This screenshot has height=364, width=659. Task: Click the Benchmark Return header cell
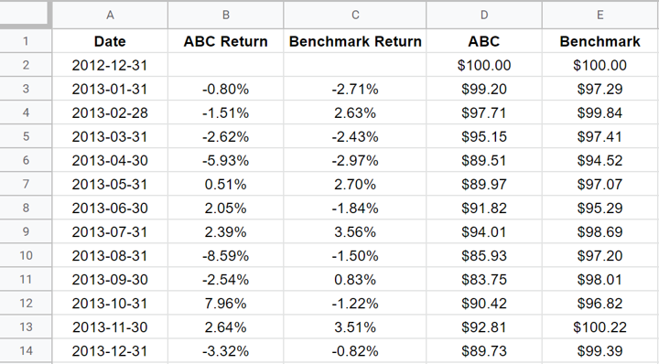(355, 41)
